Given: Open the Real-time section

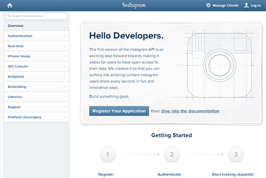Looking at the screenshot, I should pos(36,46).
